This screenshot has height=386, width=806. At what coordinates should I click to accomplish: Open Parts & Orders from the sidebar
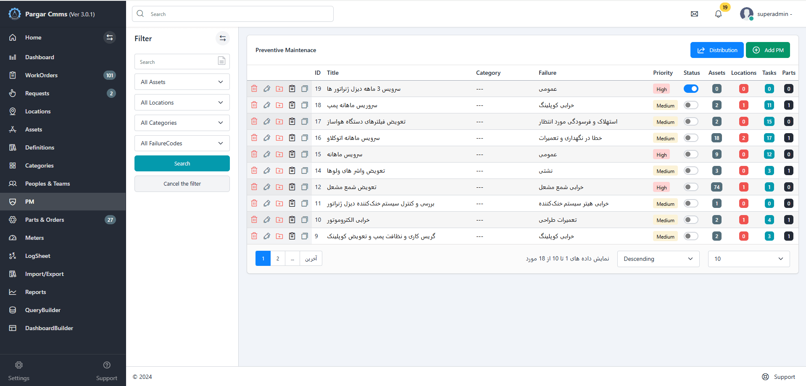click(x=45, y=219)
